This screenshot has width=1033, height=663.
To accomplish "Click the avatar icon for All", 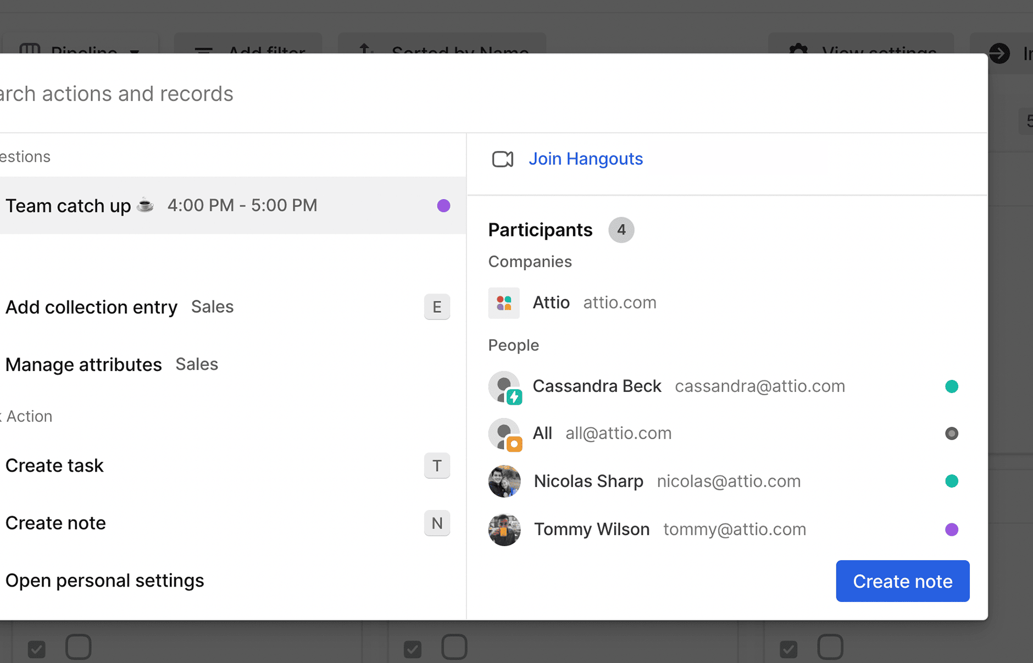I will [x=505, y=435].
